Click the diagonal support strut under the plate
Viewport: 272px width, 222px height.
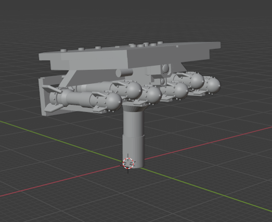68,79
